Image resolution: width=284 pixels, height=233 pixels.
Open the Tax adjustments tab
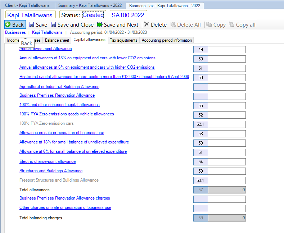(123, 40)
